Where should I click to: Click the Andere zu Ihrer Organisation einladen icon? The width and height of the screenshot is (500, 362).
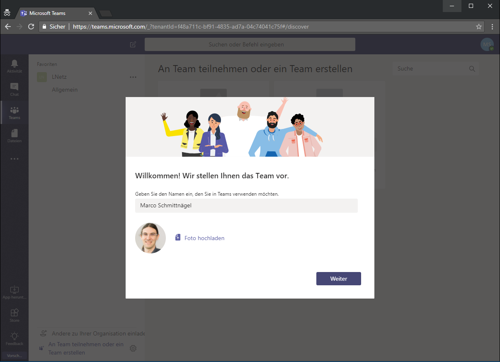tap(43, 333)
